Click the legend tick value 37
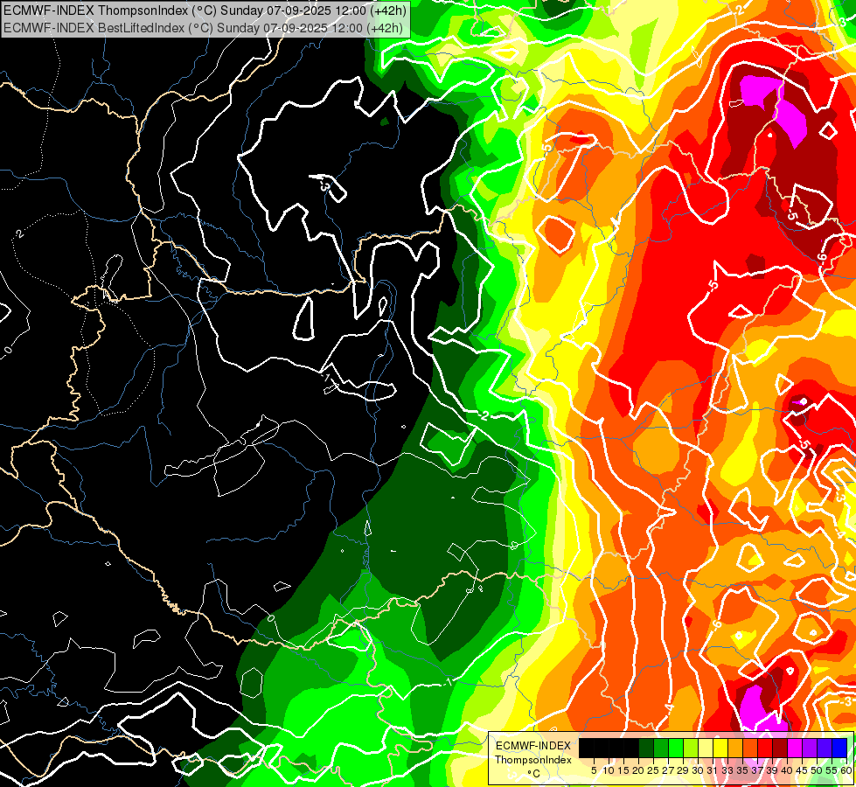Screen dimensions: 856x787 (x=757, y=770)
